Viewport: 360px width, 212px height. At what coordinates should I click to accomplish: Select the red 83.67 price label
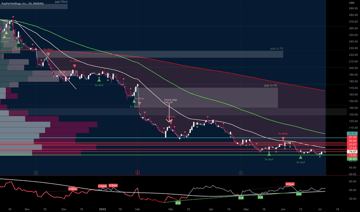pos(352,145)
